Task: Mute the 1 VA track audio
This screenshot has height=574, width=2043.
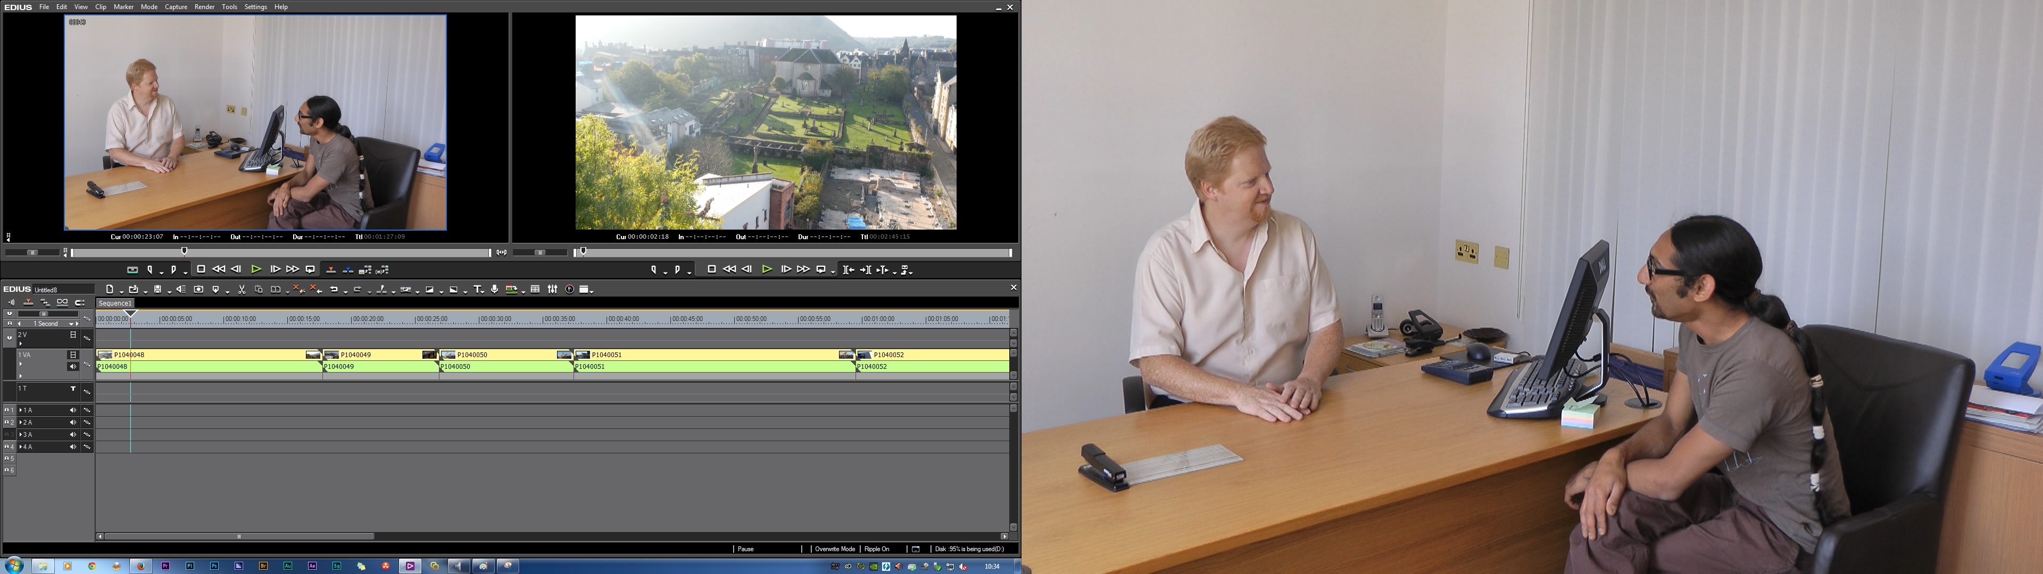Action: coord(73,366)
